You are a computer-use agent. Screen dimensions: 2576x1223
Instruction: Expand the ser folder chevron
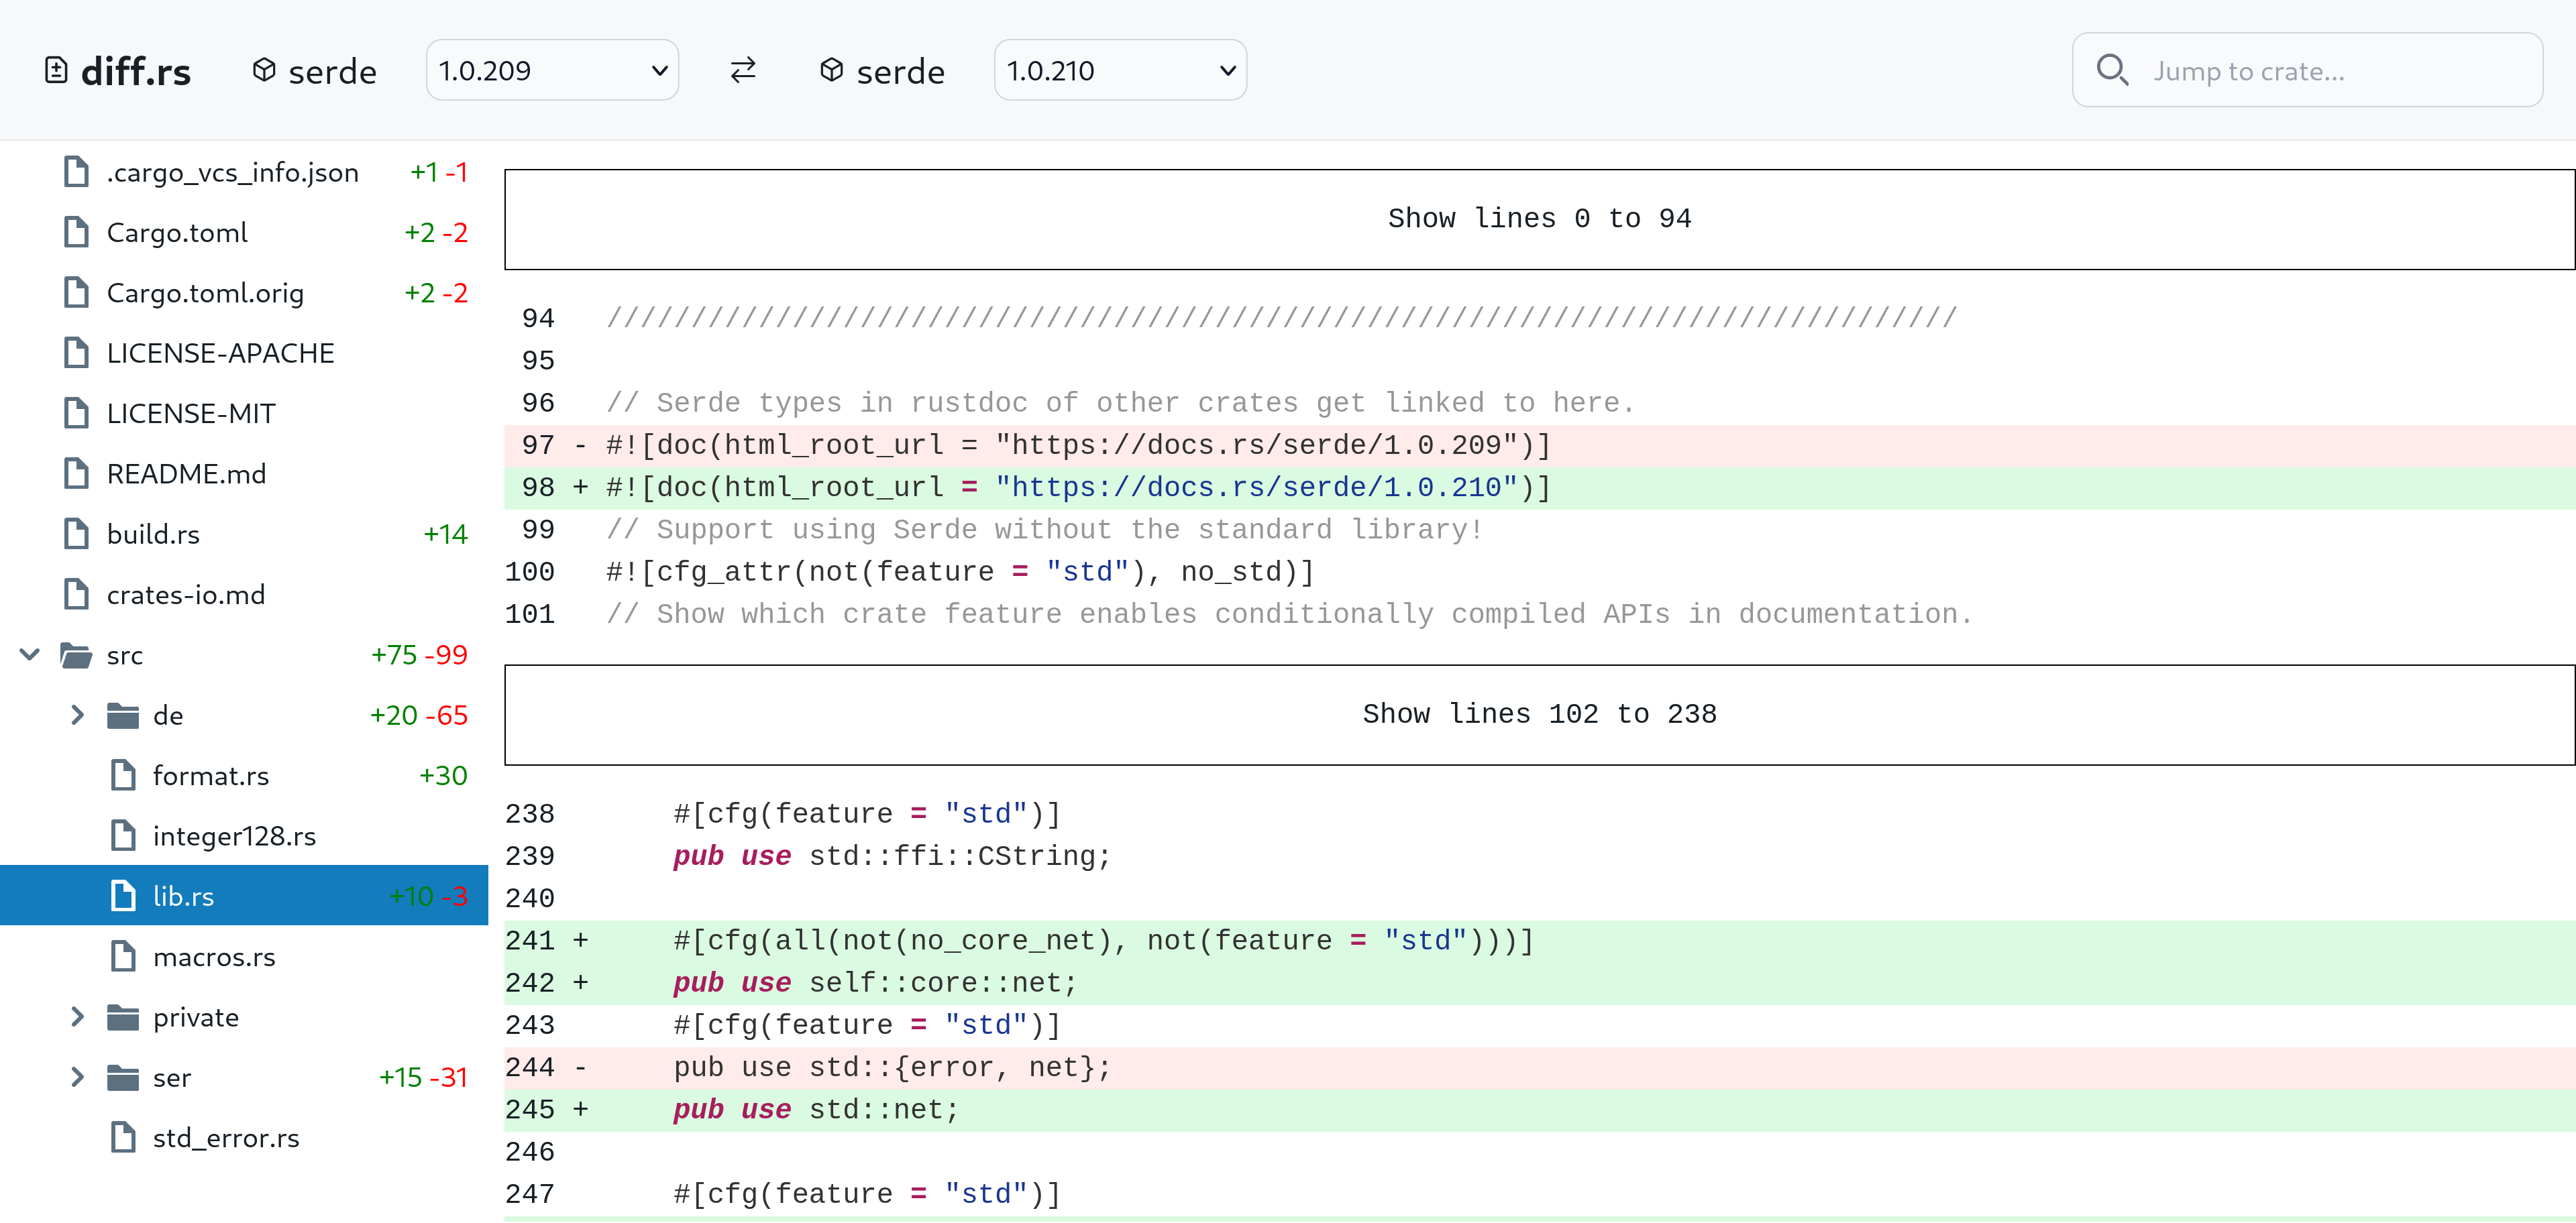point(77,1077)
